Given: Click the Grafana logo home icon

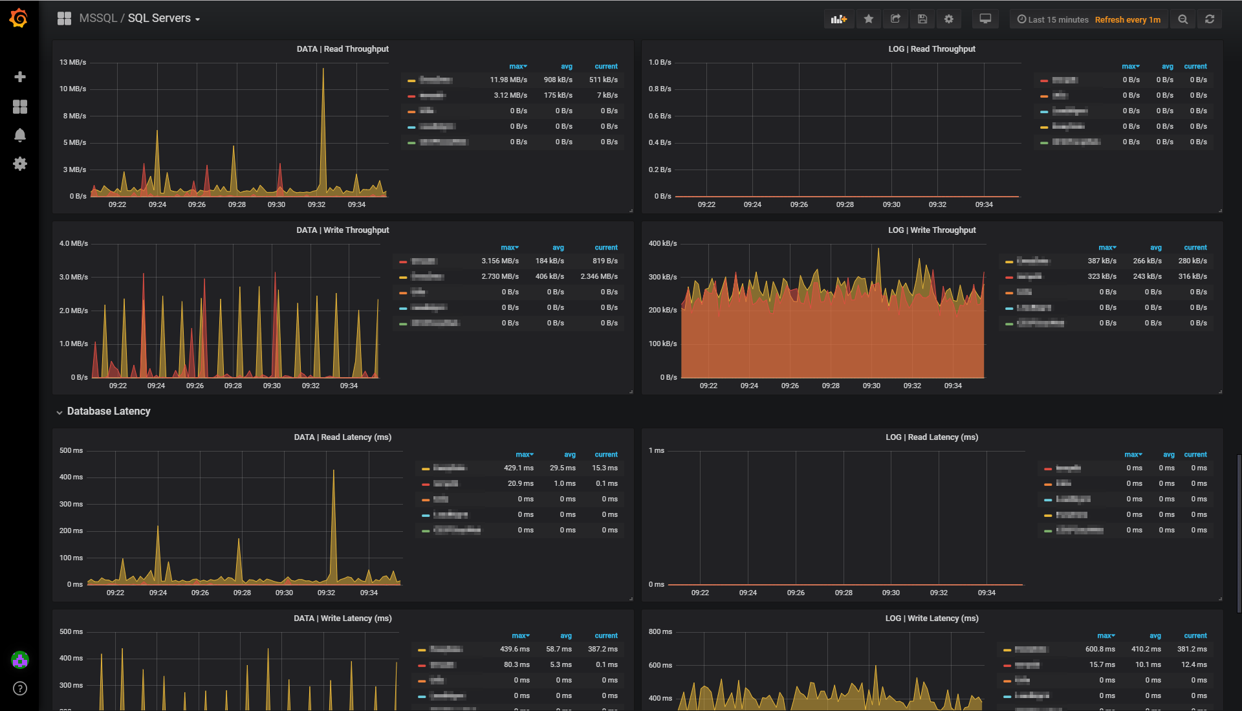Looking at the screenshot, I should (x=19, y=18).
